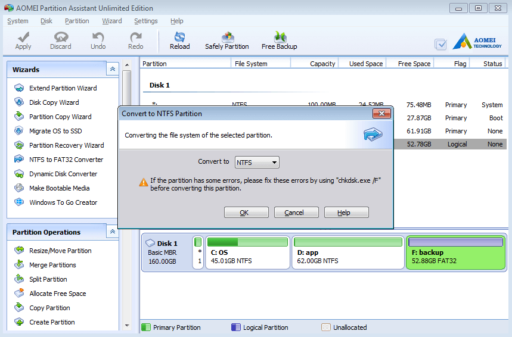The width and height of the screenshot is (512, 337).
Task: Click the Merge Partitions link
Action: click(x=52, y=265)
